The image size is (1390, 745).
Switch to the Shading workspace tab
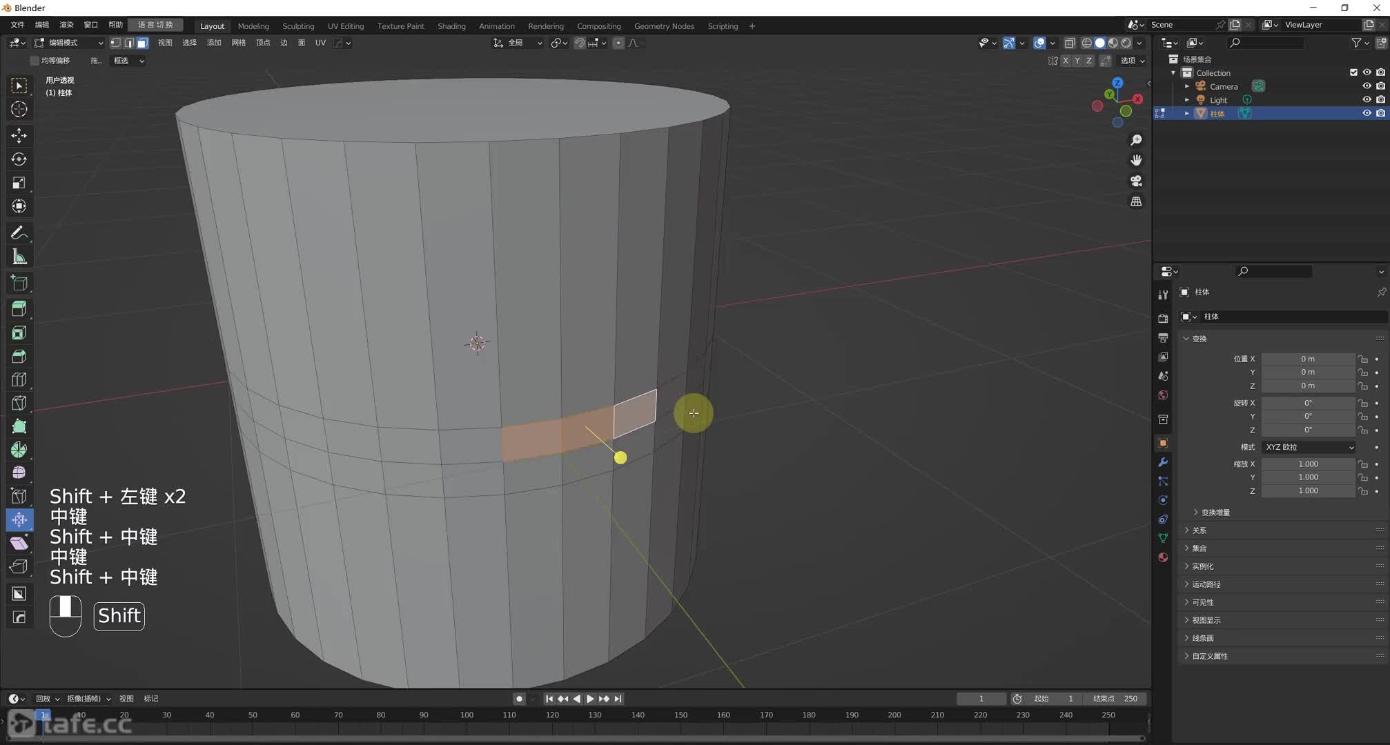point(451,26)
